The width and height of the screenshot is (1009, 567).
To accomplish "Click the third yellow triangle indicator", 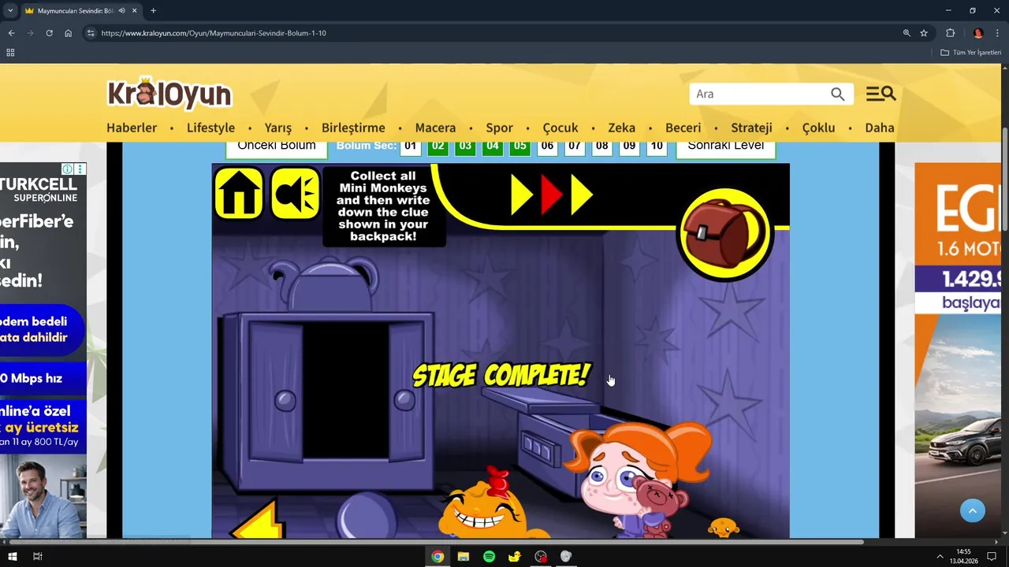I will tap(581, 195).
